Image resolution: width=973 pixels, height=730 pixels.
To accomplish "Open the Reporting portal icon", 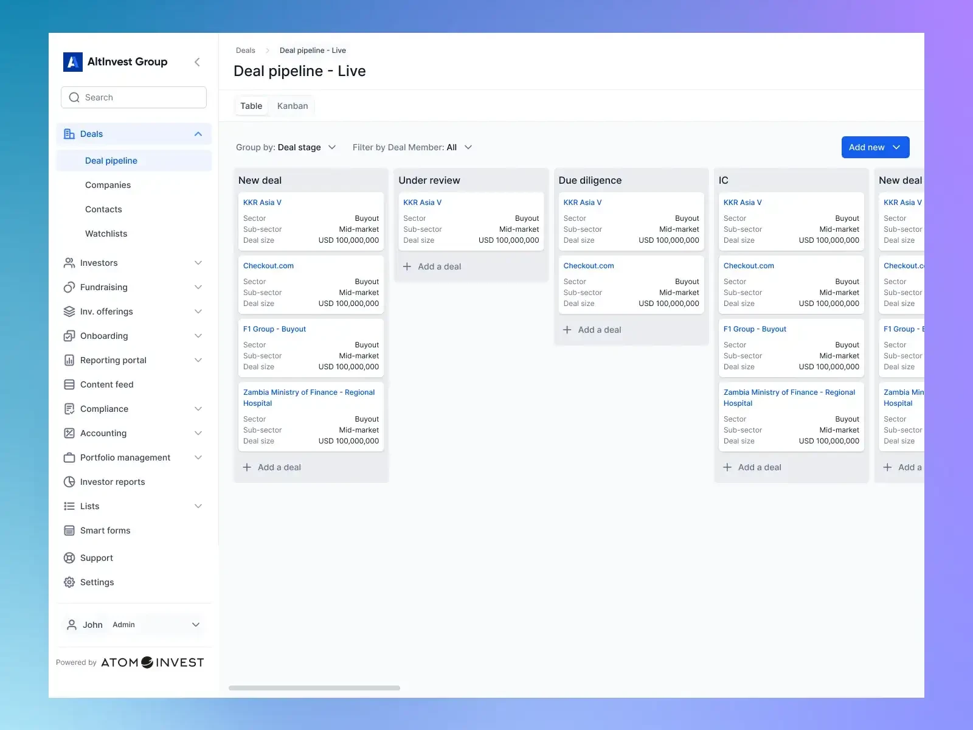I will tap(69, 360).
